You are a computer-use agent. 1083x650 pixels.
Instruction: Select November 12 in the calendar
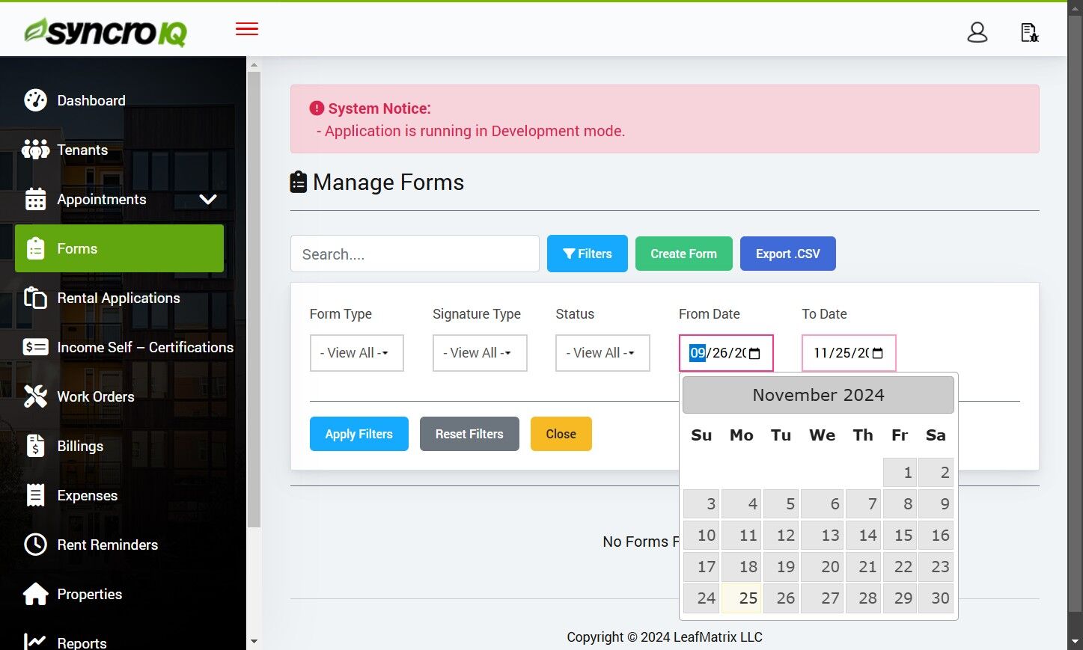tap(781, 535)
